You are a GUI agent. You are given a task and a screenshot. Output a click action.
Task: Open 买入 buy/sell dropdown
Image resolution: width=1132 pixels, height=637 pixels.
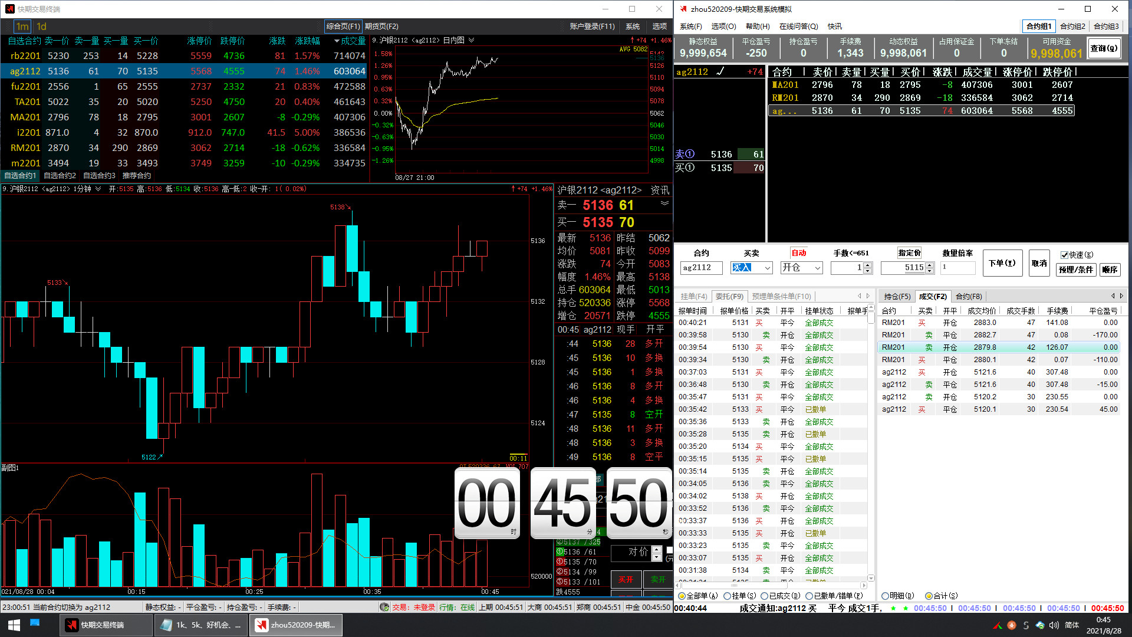767,268
